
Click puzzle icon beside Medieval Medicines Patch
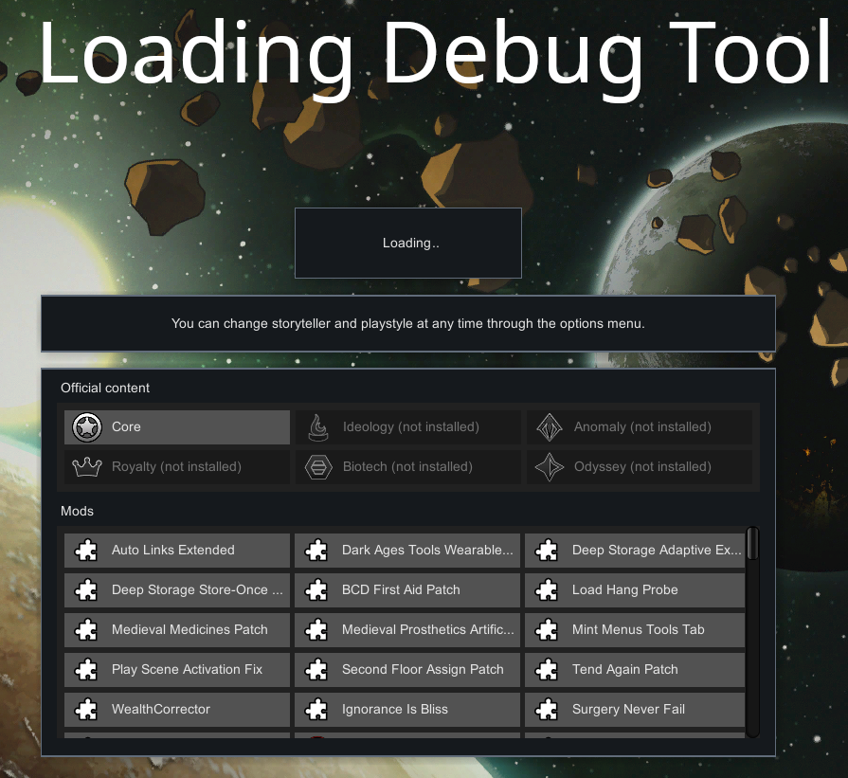click(x=86, y=630)
